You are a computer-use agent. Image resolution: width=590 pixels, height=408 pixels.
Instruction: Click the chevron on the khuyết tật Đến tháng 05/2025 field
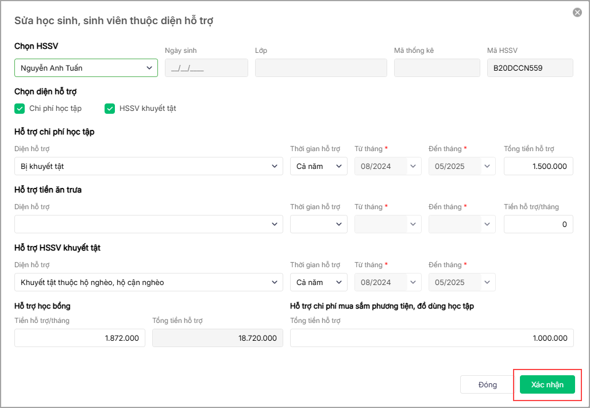coord(488,282)
